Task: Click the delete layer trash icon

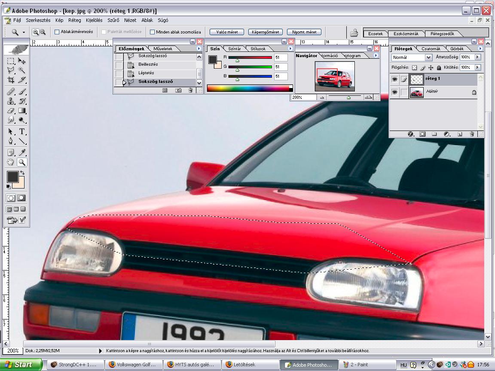Action: click(472, 134)
